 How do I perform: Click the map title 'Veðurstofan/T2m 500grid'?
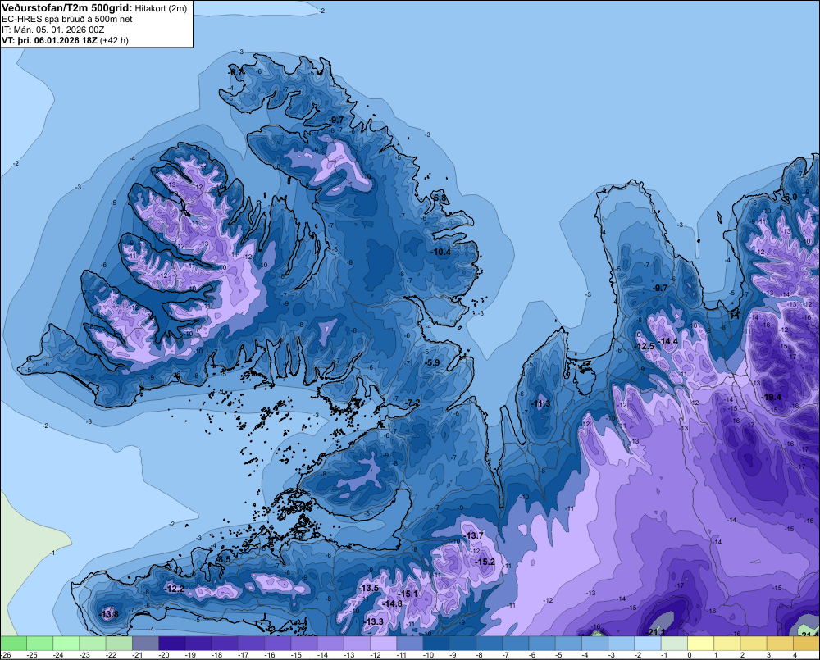(67, 8)
